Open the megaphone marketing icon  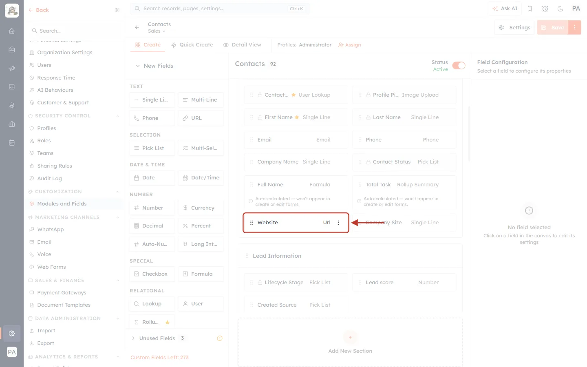click(x=12, y=68)
